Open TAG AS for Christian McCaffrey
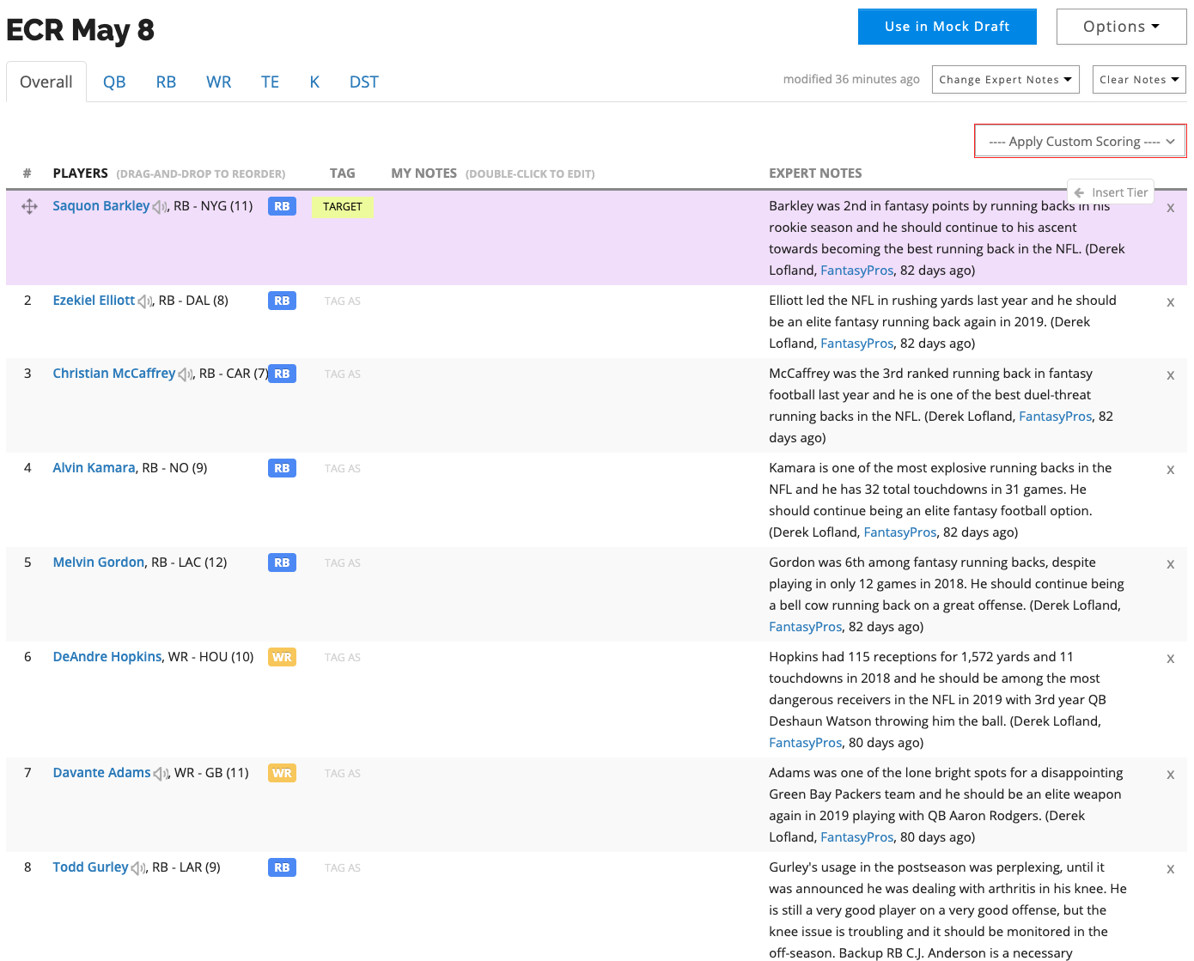The height and width of the screenshot is (961, 1194). (x=343, y=374)
